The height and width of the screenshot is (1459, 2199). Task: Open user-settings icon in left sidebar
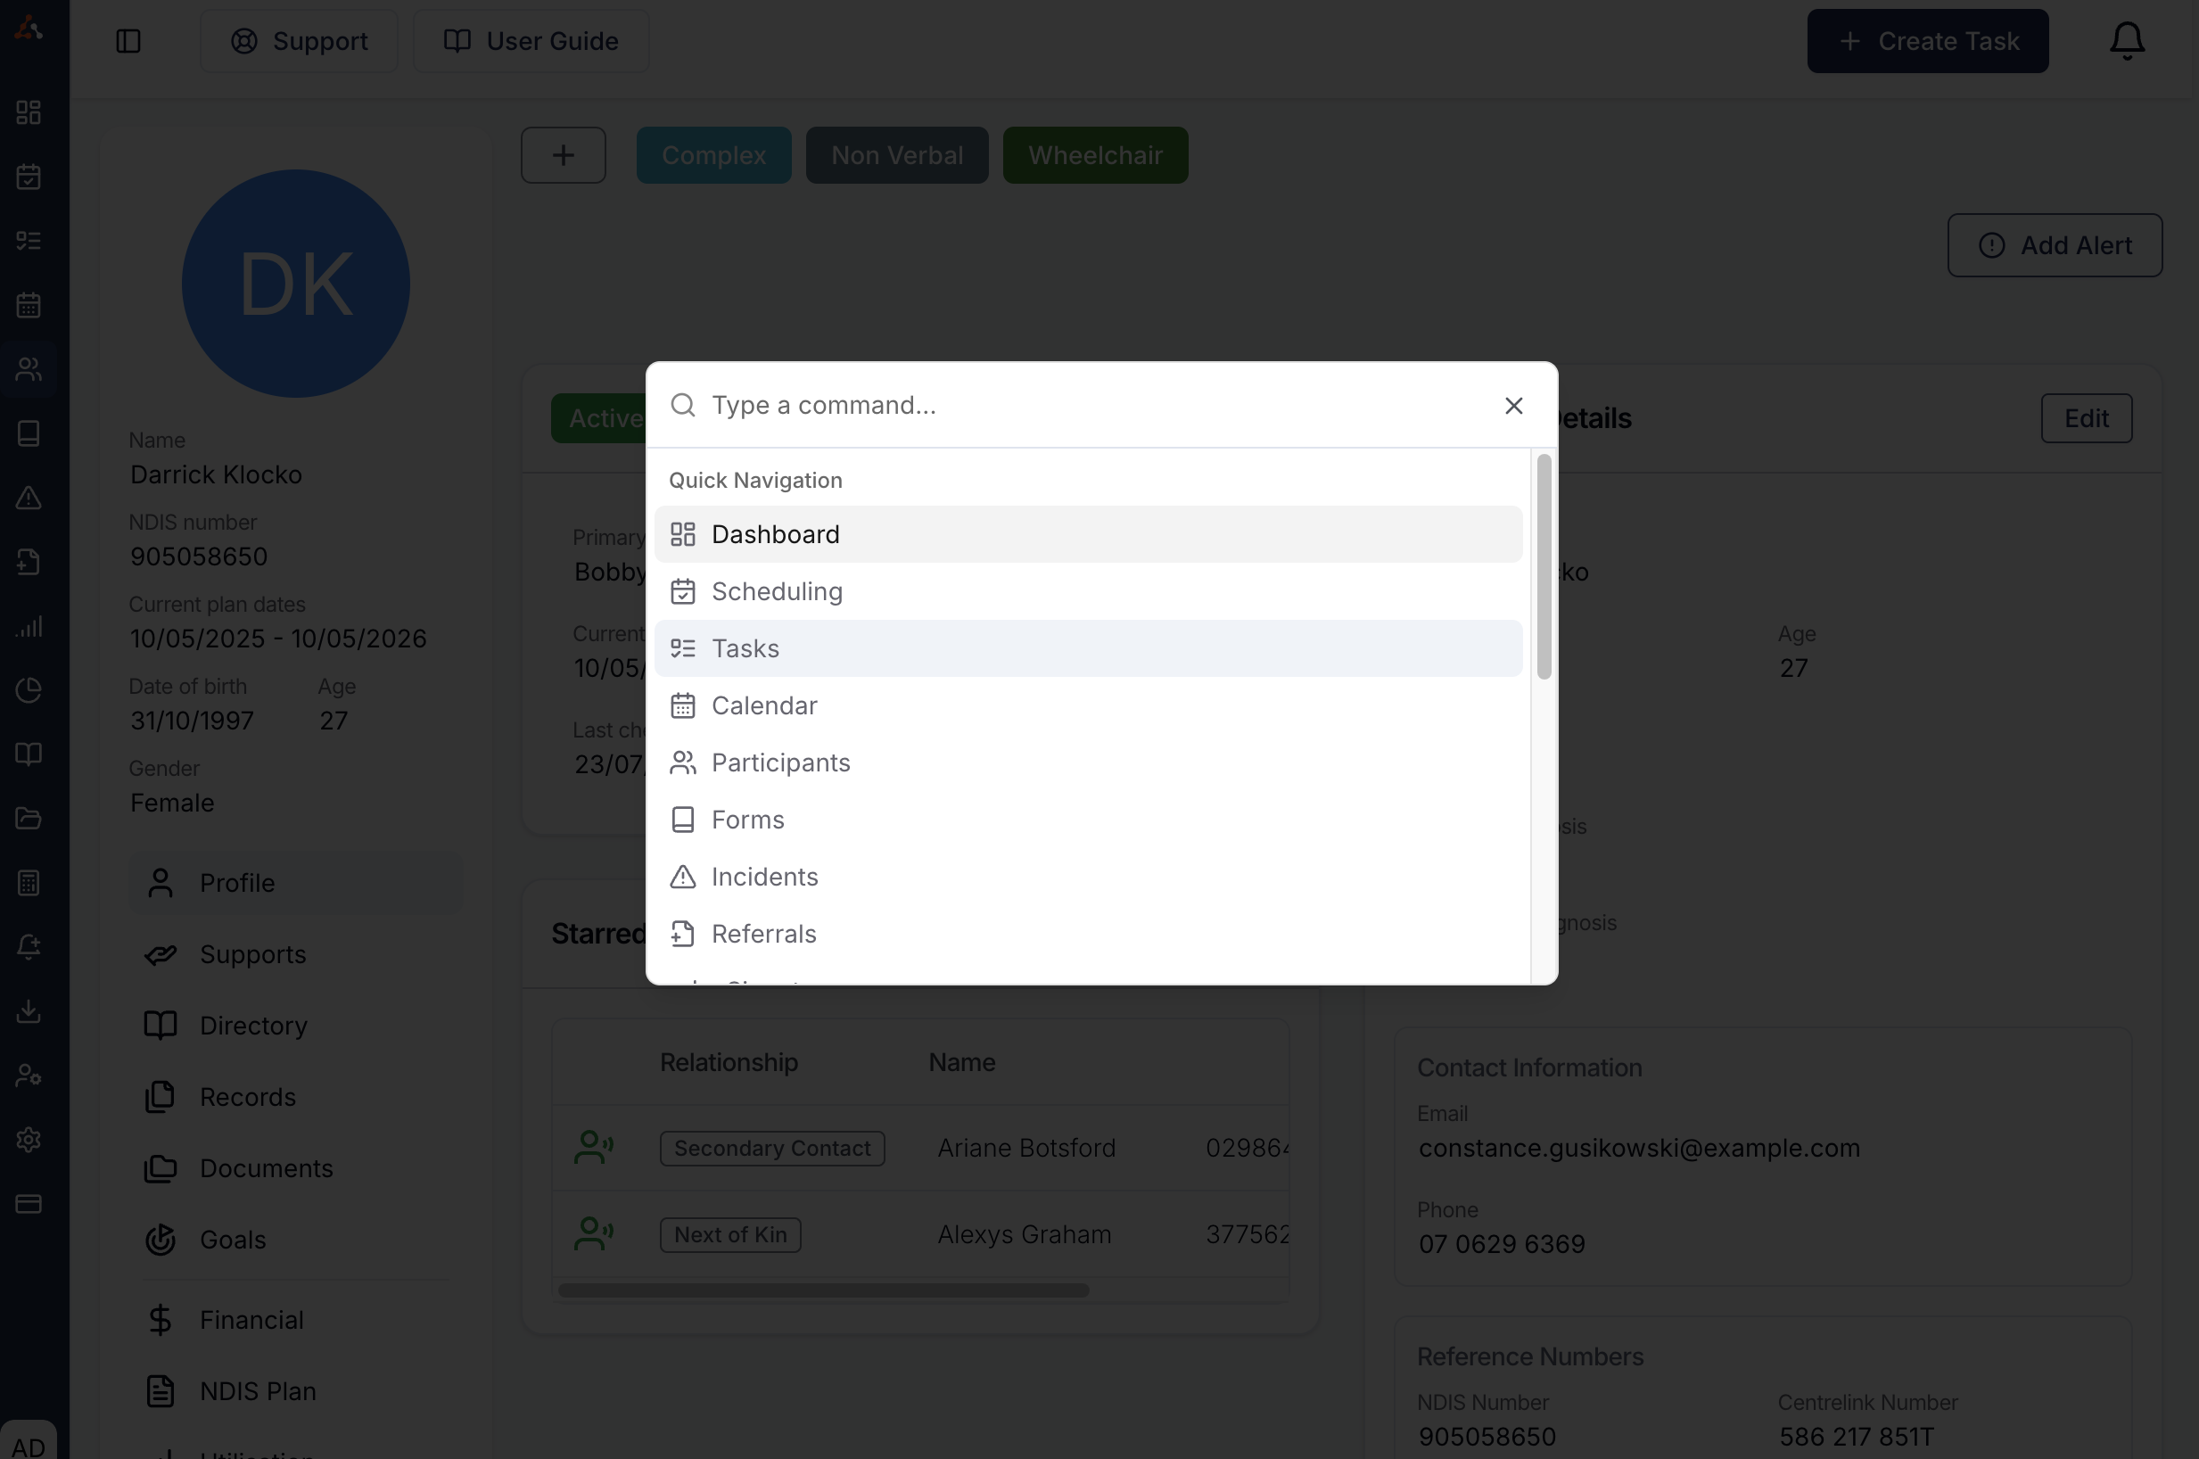coord(29,1076)
